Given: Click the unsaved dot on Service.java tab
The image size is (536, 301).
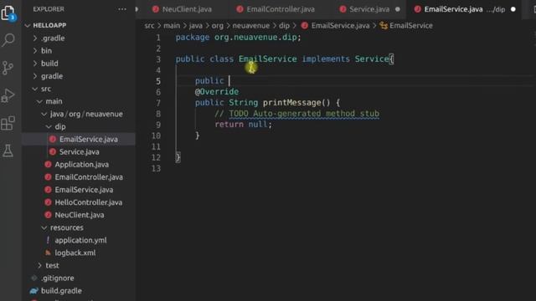Looking at the screenshot, I should tap(398, 9).
